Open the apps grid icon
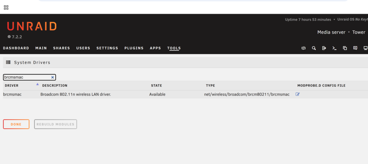Screen dimensions: 368x164 pyautogui.click(x=6, y=7)
